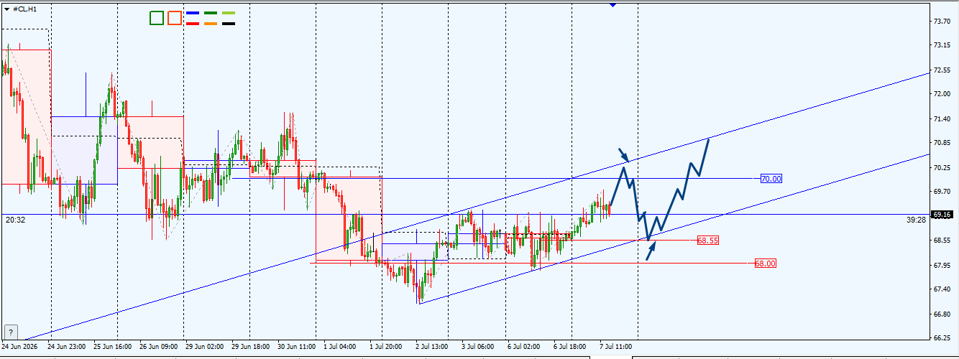Open the #CL,H1 chart dropdown arrow
This screenshot has width=959, height=359.
[x=6, y=9]
